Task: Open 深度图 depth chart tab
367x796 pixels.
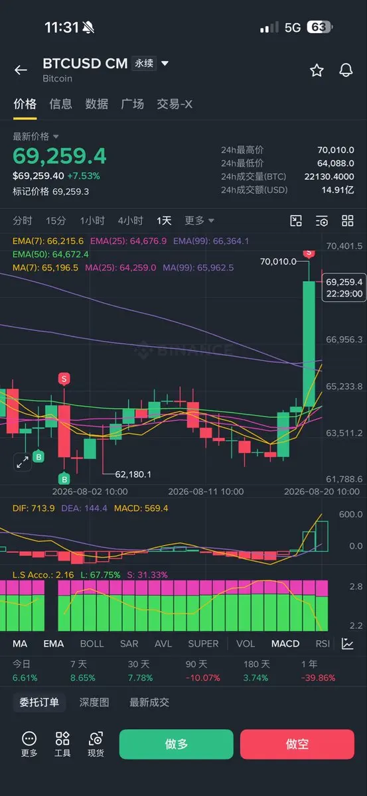Action: tap(94, 702)
